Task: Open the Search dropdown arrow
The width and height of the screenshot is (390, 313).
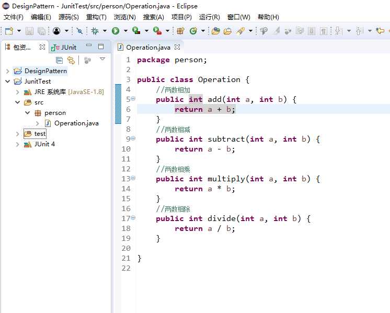Action: (250, 31)
